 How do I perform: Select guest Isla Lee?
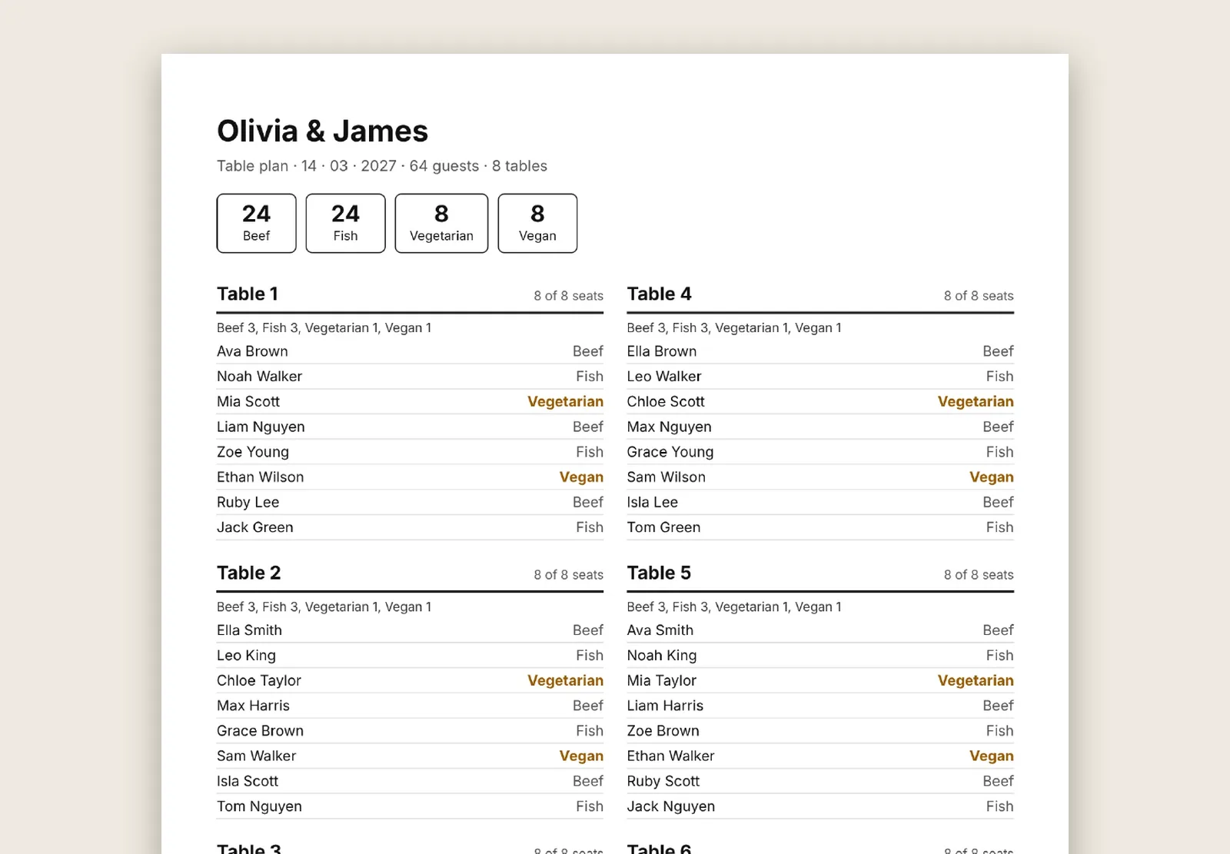652,502
